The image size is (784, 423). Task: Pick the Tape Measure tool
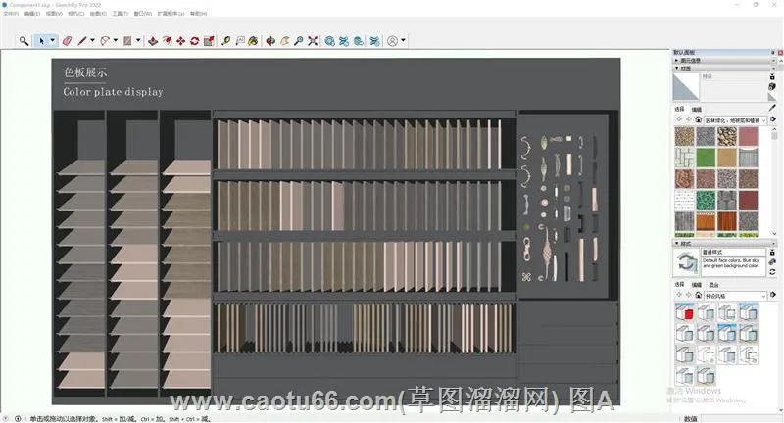[226, 41]
